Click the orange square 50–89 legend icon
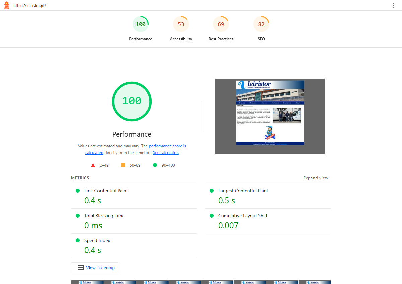 point(123,165)
